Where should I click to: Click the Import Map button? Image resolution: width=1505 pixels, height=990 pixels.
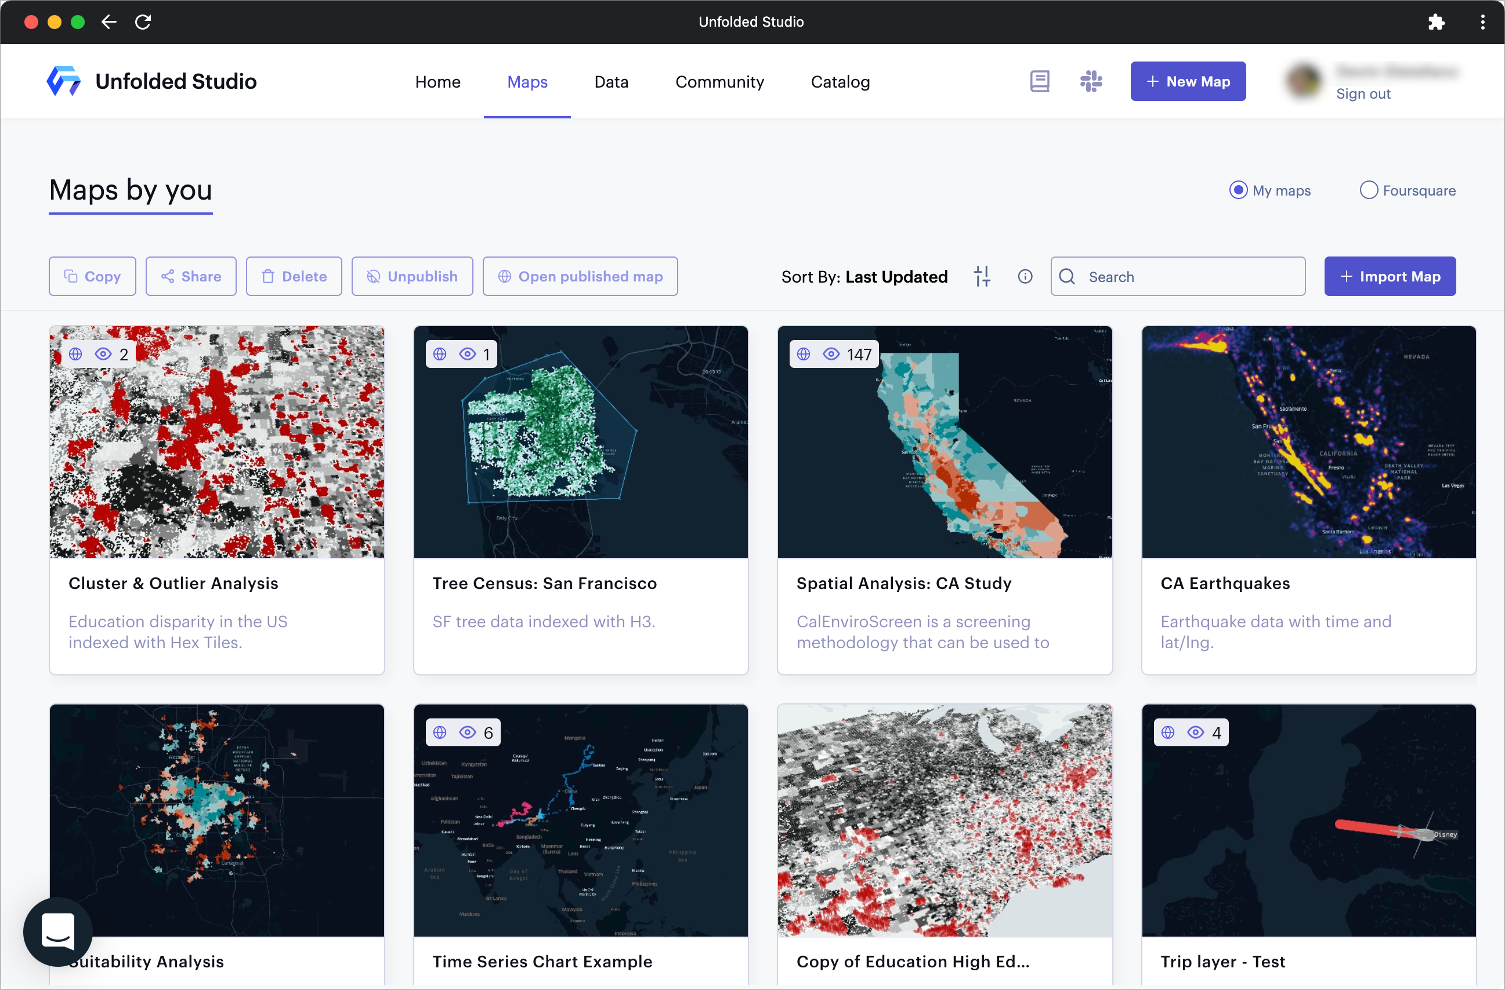(1390, 276)
